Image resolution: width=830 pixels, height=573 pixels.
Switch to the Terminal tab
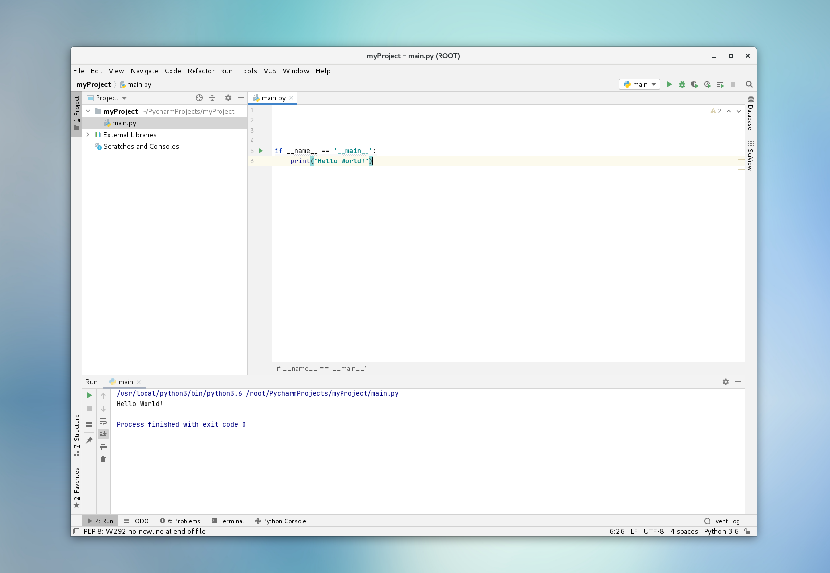pyautogui.click(x=227, y=521)
